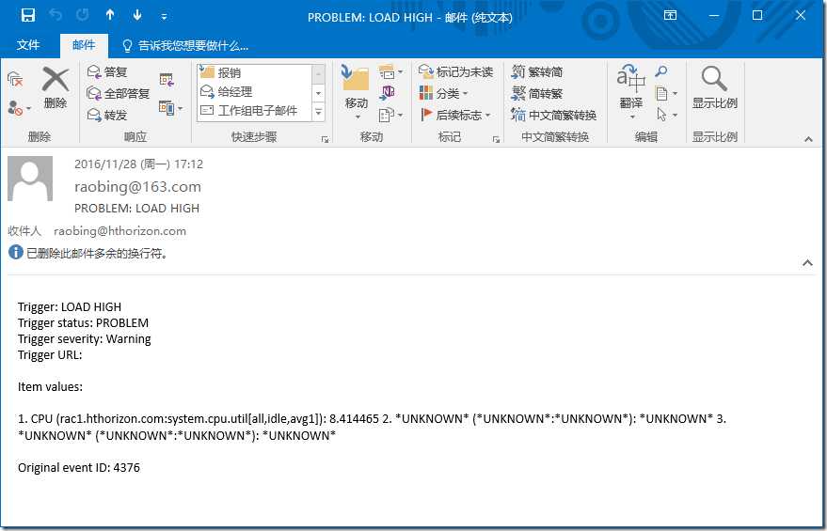This screenshot has height=531, width=827.
Task: Click the lightbulb icon before 告诉我您想要做什么
Action: (127, 46)
